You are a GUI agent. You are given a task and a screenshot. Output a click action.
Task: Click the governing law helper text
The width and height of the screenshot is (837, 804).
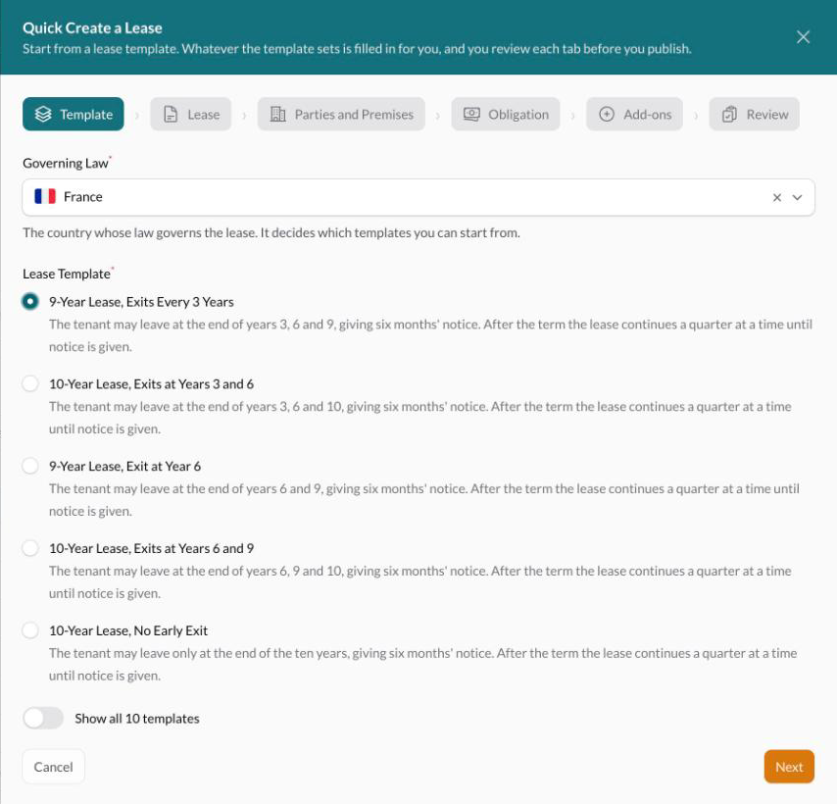(x=271, y=232)
